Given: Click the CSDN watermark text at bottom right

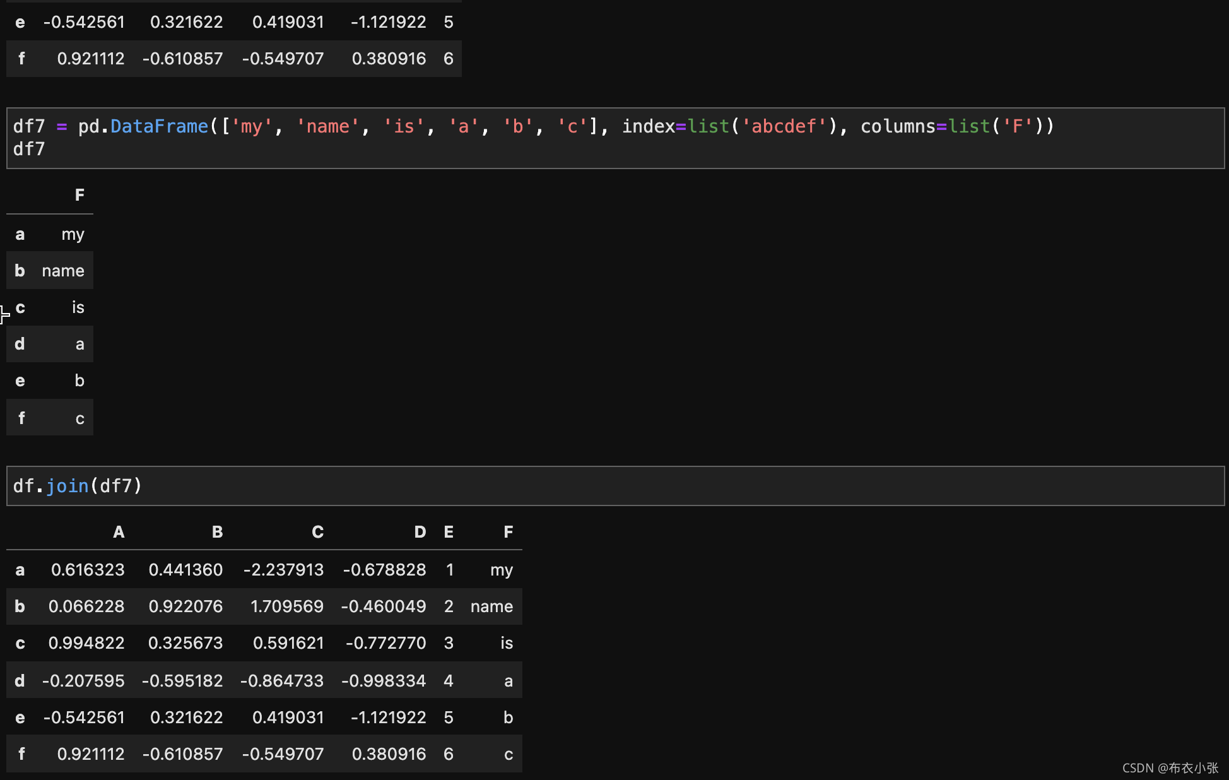Looking at the screenshot, I should (1170, 768).
